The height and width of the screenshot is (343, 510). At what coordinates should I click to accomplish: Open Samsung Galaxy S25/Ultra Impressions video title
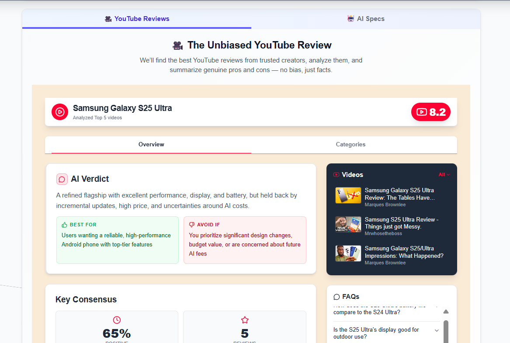click(404, 252)
